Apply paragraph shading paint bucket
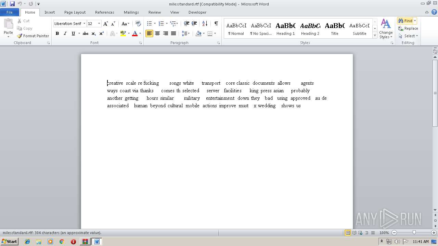This screenshot has height=246, width=438. pos(198,33)
